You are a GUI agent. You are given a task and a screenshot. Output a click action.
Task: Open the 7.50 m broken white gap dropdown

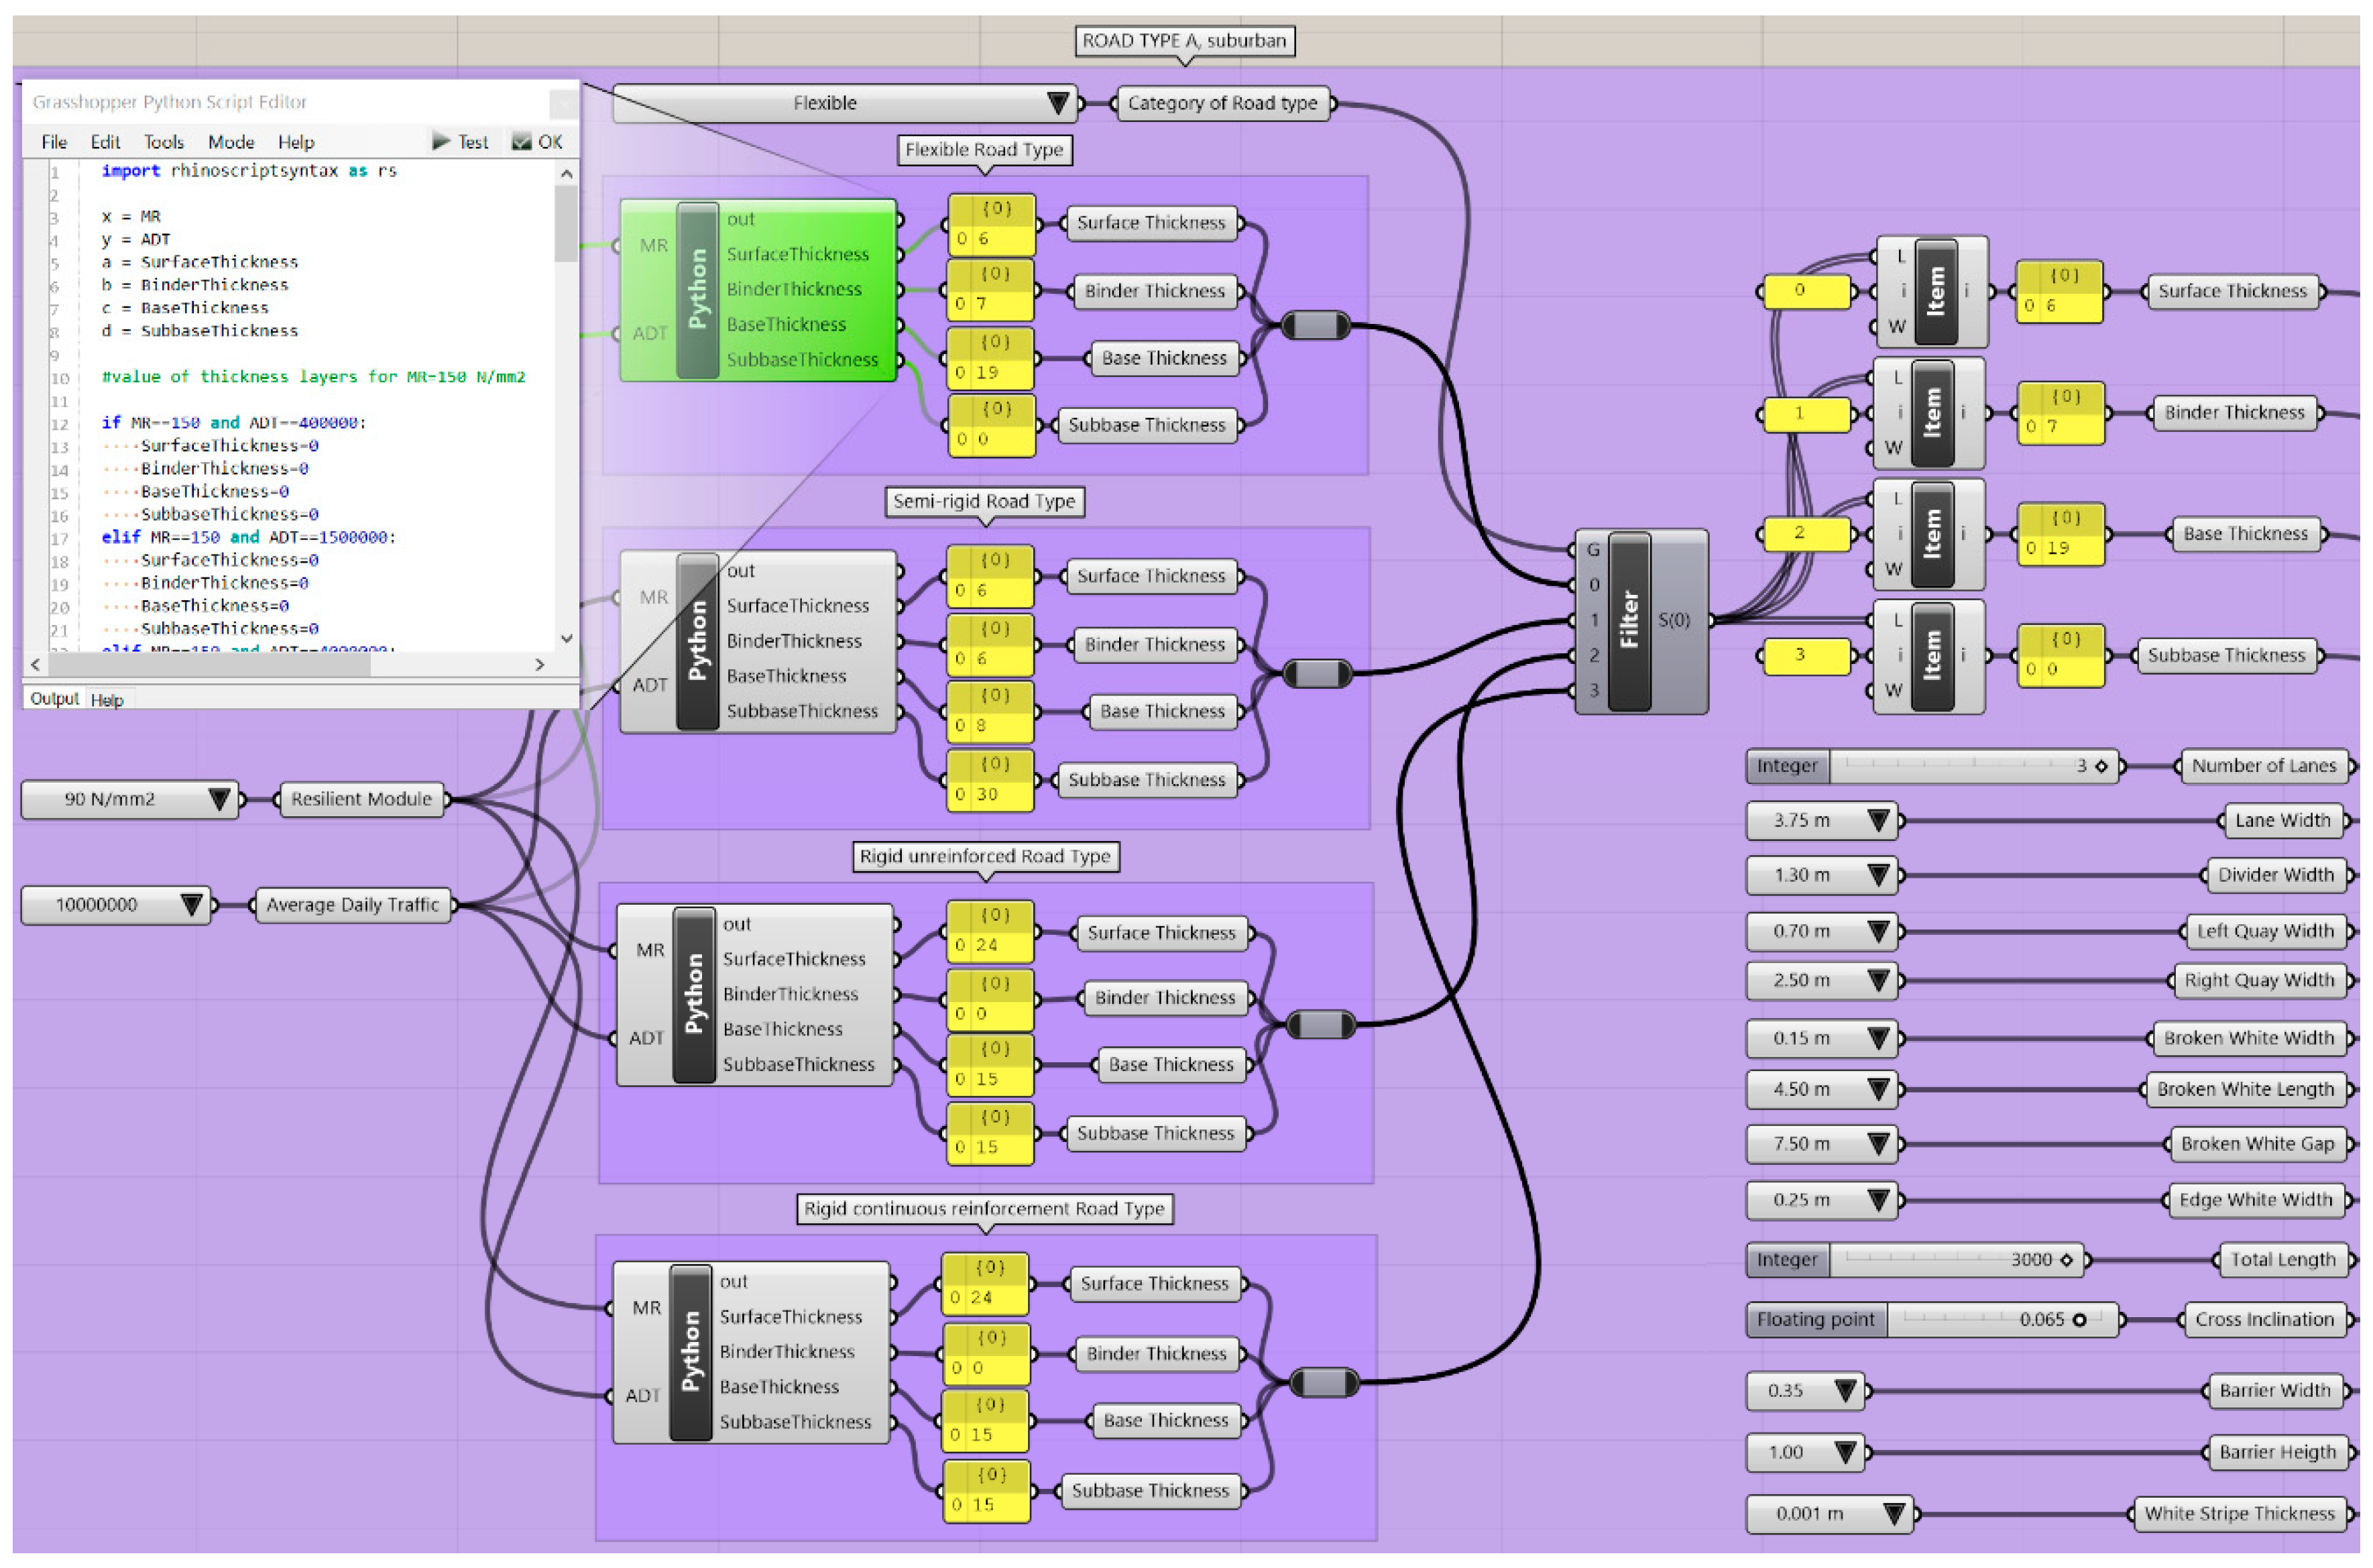click(1821, 1144)
